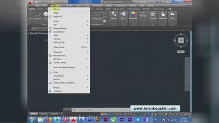Toggle the MODEL status bar button
The width and height of the screenshot is (219, 123).
click(104, 114)
